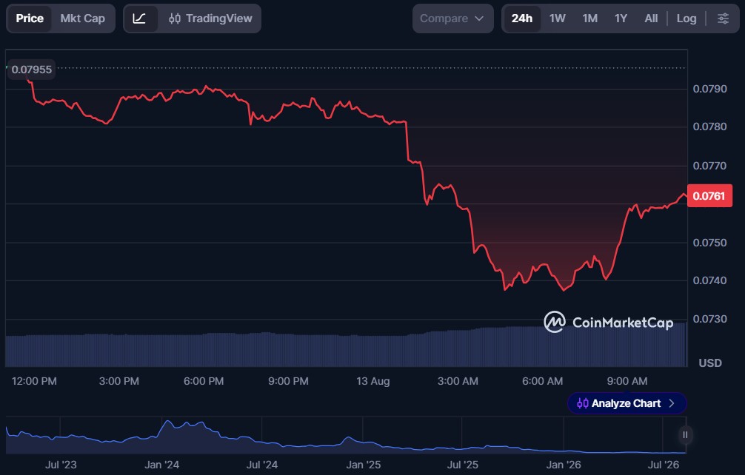The width and height of the screenshot is (745, 475).
Task: Open the Compare dropdown
Action: pyautogui.click(x=452, y=18)
